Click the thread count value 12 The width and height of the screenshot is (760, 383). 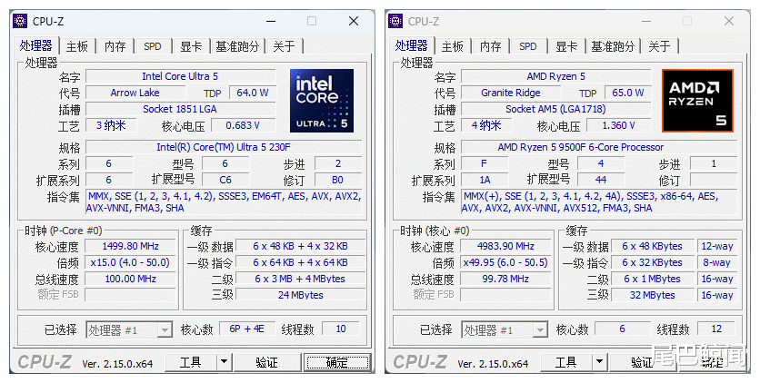[x=716, y=329]
